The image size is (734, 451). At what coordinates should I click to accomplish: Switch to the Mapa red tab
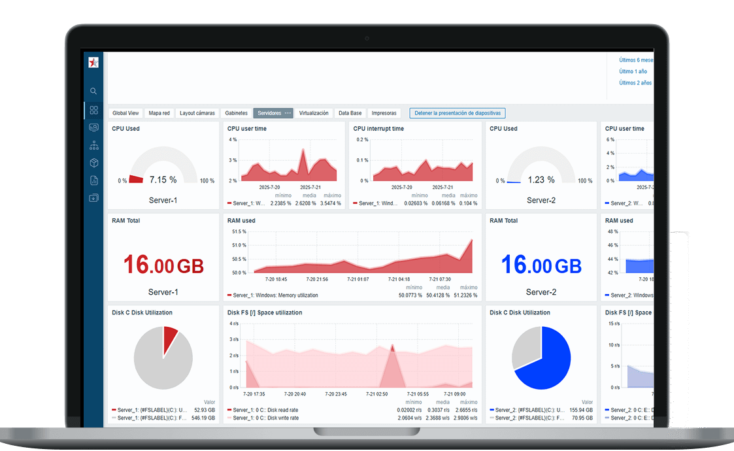click(x=159, y=113)
